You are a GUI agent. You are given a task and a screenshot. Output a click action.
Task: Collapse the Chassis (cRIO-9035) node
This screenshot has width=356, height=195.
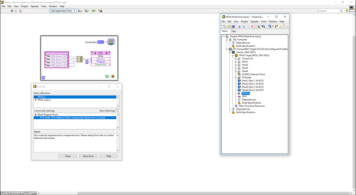click(x=229, y=52)
